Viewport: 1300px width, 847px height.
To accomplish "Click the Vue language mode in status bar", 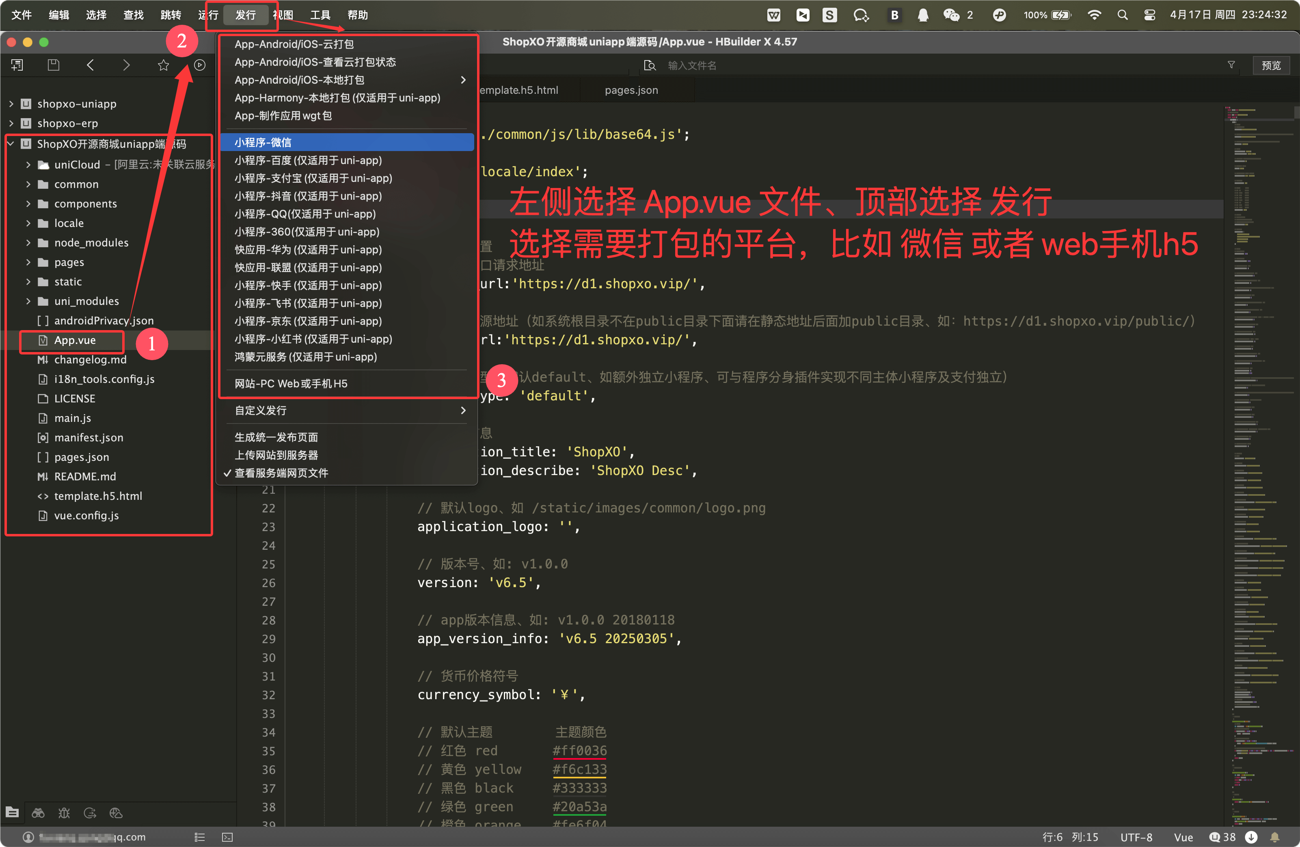I will coord(1183,836).
